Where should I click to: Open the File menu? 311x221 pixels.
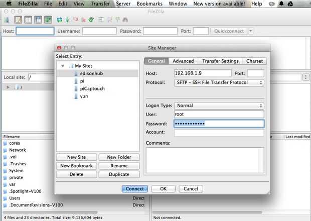tap(48, 4)
